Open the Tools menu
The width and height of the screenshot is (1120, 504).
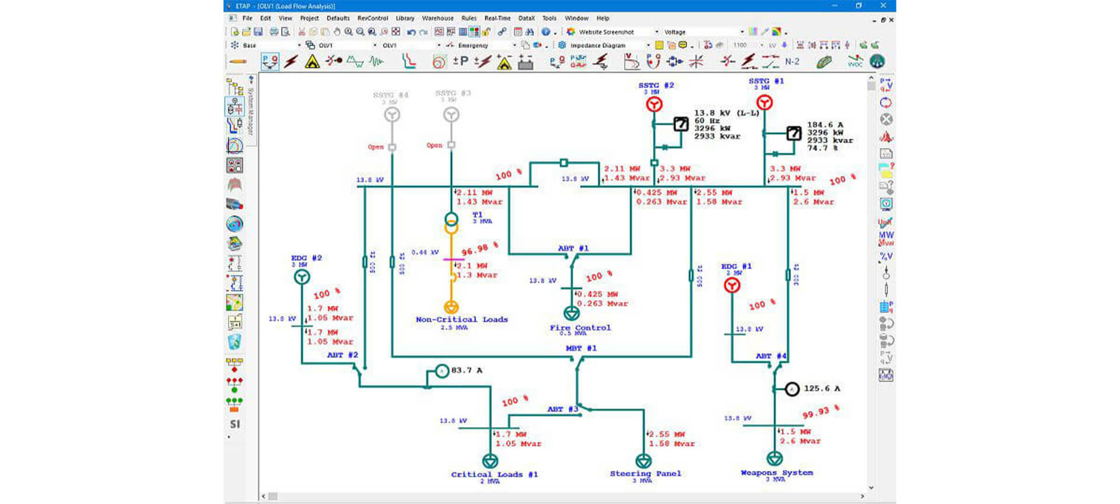(549, 18)
